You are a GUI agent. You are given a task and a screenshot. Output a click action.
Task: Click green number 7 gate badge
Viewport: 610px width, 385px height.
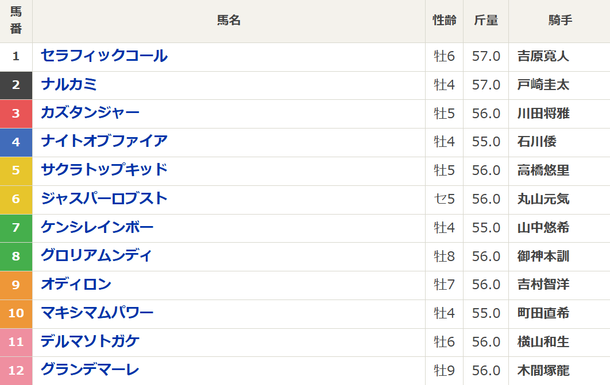click(x=16, y=228)
